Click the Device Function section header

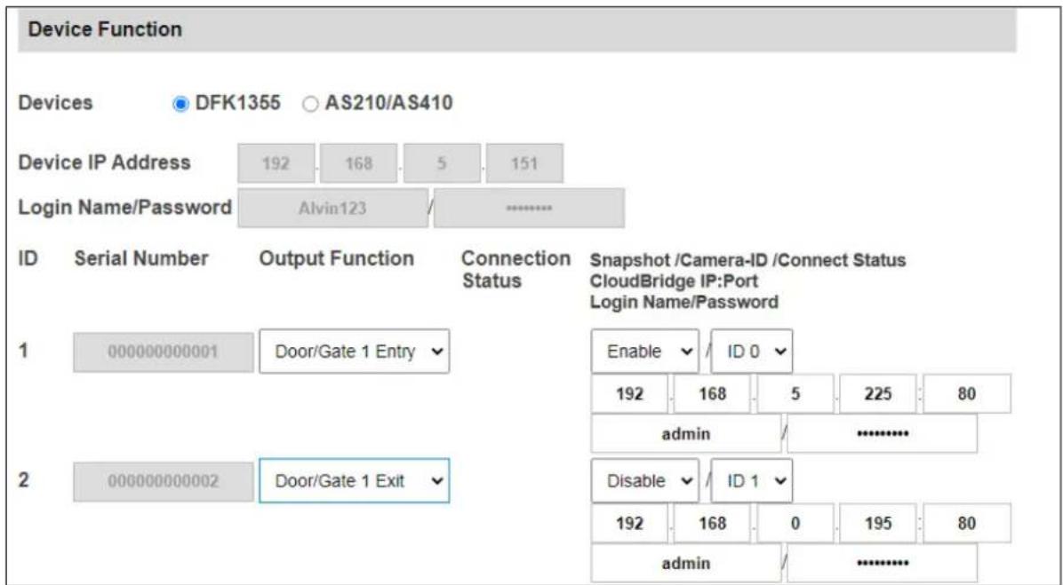(516, 30)
